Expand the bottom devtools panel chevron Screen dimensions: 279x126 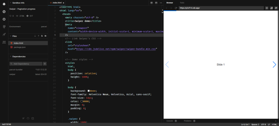point(276,121)
